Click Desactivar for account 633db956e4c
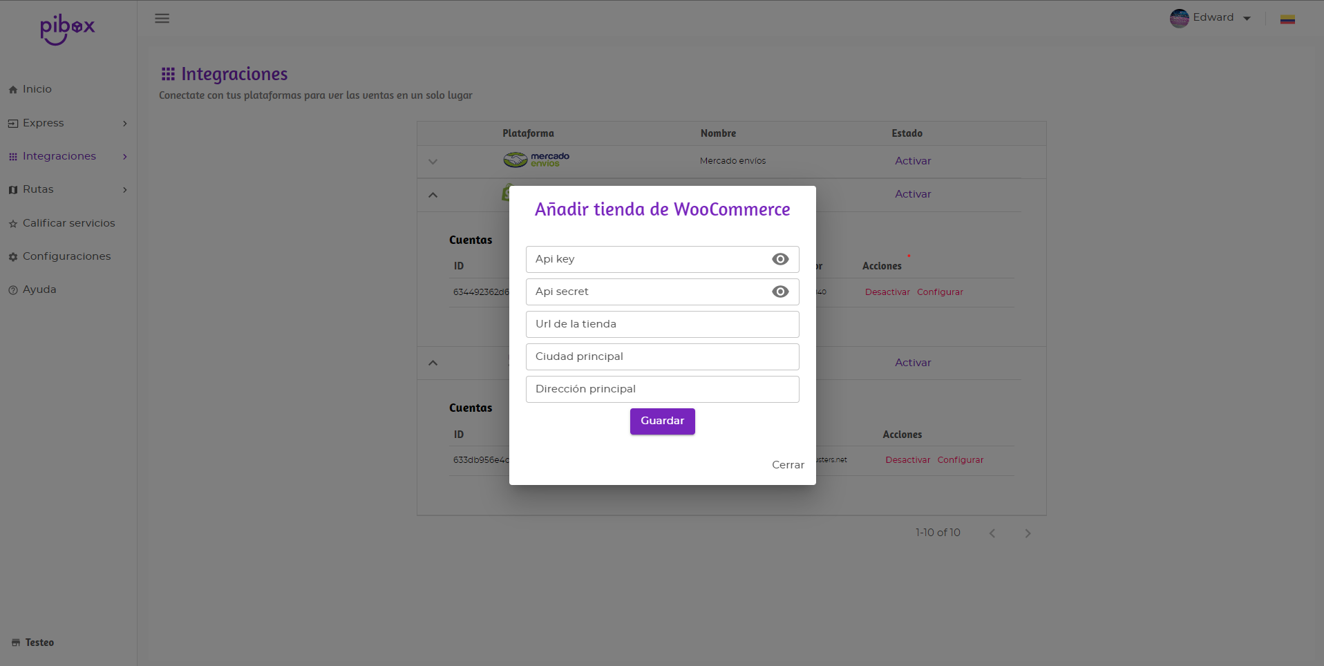Screen dimensions: 1324x666 point(908,460)
